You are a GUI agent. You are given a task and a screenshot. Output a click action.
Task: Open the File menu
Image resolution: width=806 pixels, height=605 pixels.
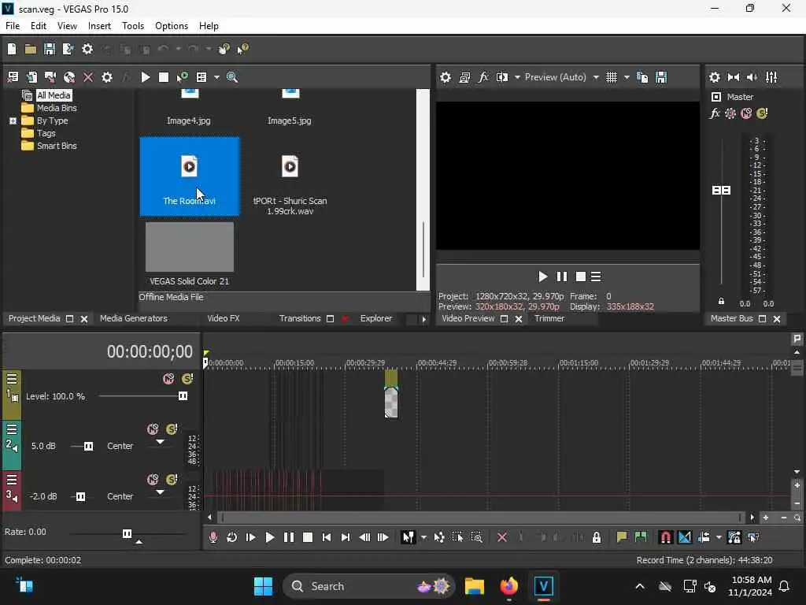13,26
